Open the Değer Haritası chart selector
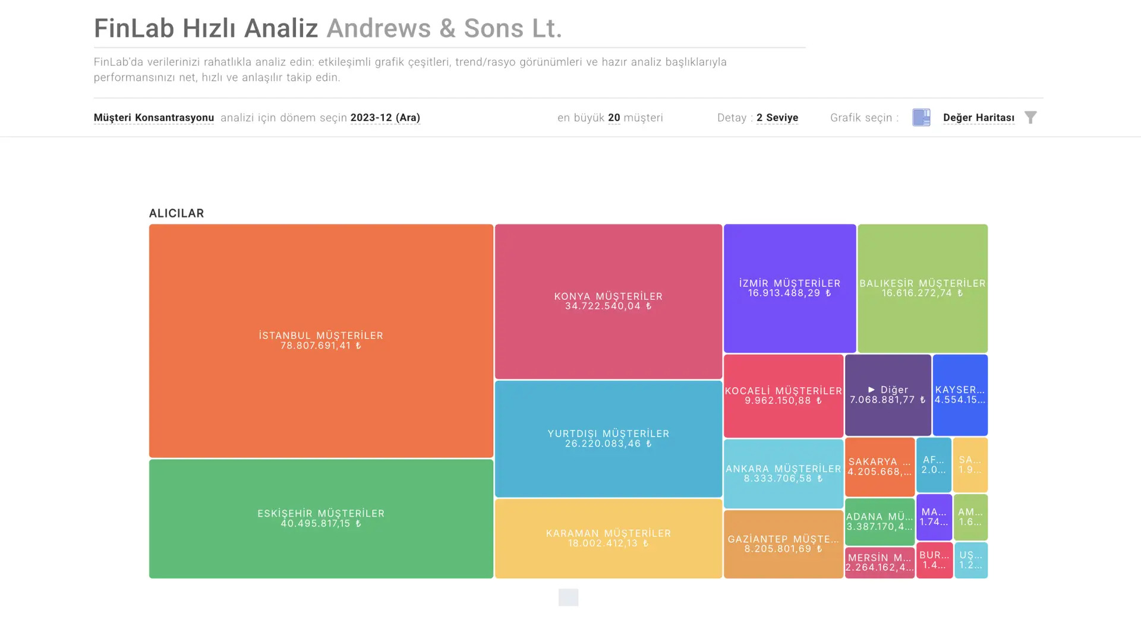This screenshot has width=1141, height=620. click(978, 118)
